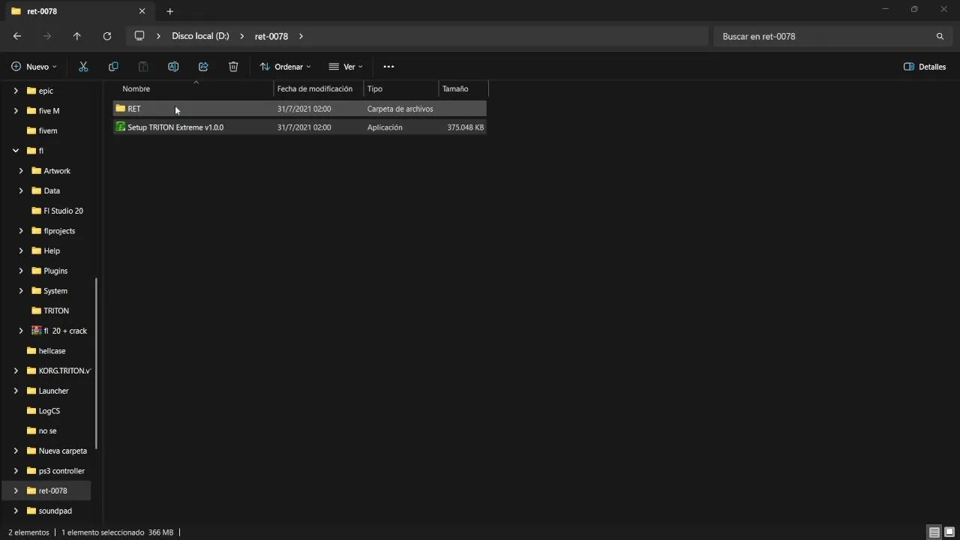Click the Share icon in toolbar

click(x=203, y=67)
